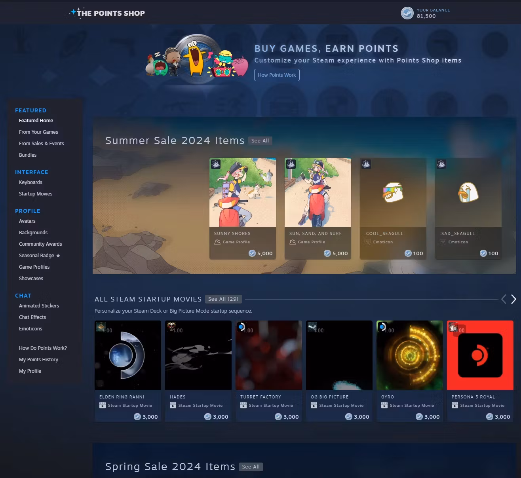
Task: Click the sad seagull emoticon icon
Action: (x=468, y=193)
